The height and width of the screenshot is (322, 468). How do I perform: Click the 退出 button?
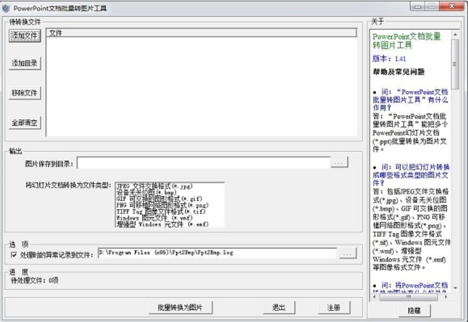click(x=279, y=308)
